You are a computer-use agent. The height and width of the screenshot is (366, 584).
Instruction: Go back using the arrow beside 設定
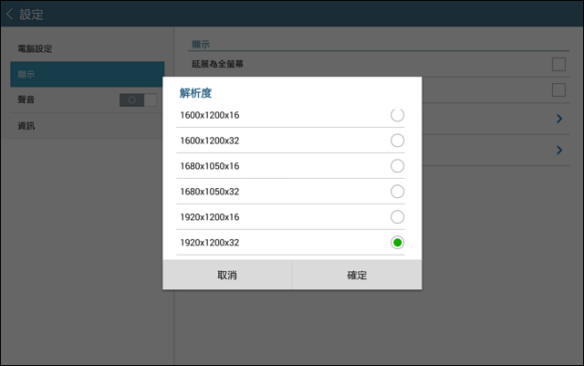coord(10,15)
